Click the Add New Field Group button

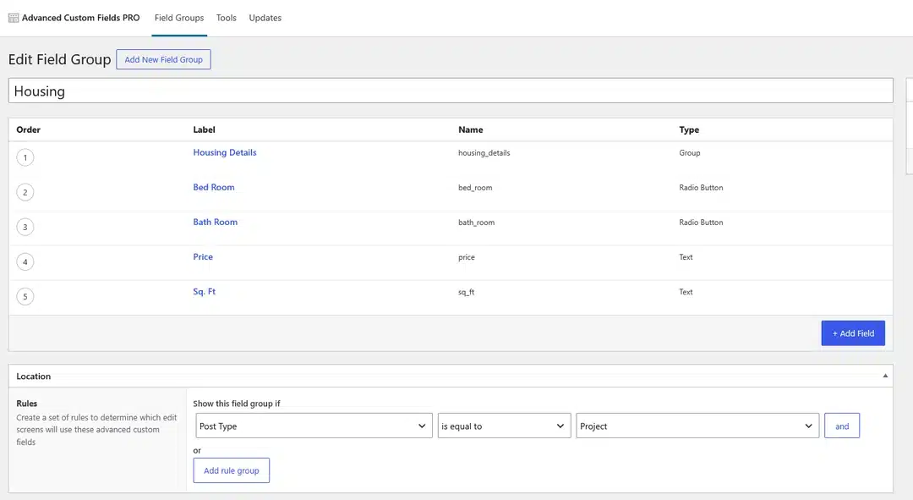(x=164, y=59)
